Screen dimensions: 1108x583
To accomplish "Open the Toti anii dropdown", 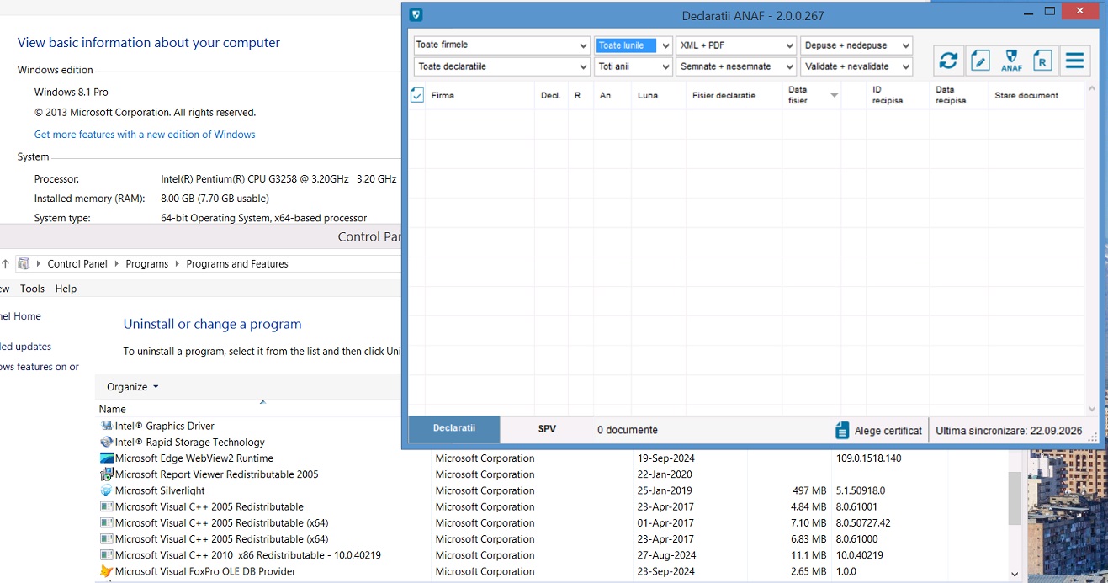I will pos(633,66).
